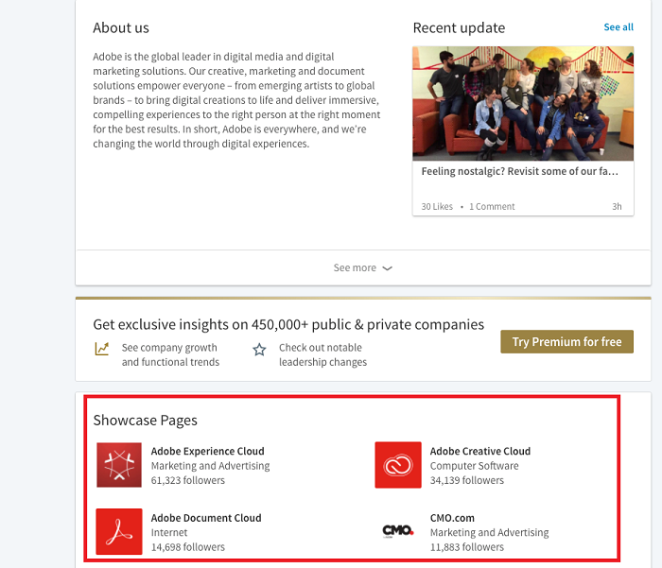The width and height of the screenshot is (662, 568).
Task: Open CMO.com showcase page name
Action: pyautogui.click(x=452, y=518)
